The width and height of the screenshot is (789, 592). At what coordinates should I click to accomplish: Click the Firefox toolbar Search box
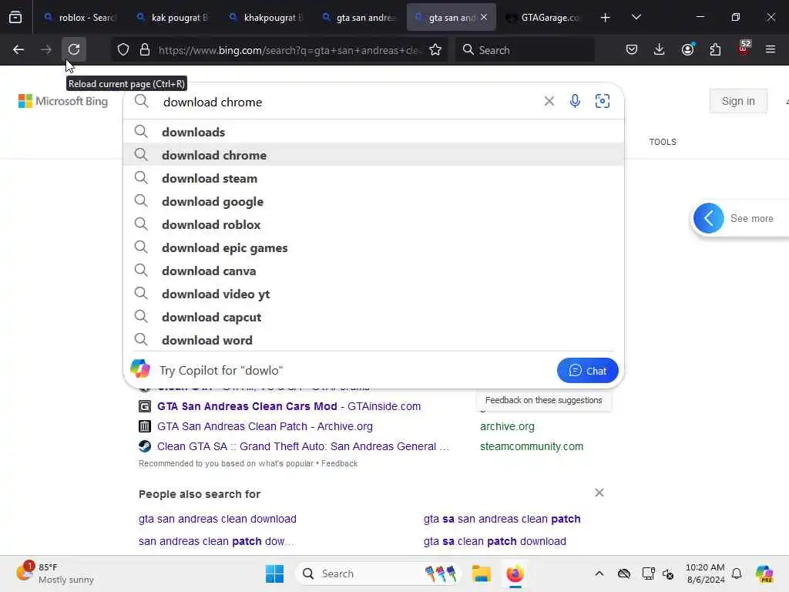pos(525,50)
